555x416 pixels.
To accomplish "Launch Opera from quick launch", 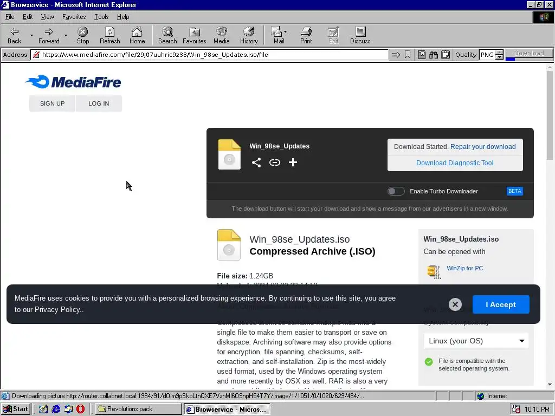I will click(81, 409).
